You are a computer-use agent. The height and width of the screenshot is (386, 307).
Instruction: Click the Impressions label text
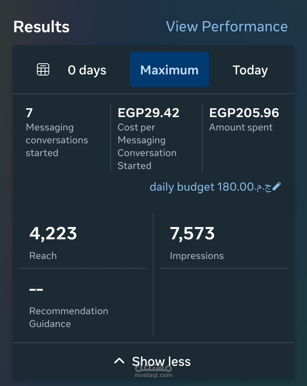197,256
